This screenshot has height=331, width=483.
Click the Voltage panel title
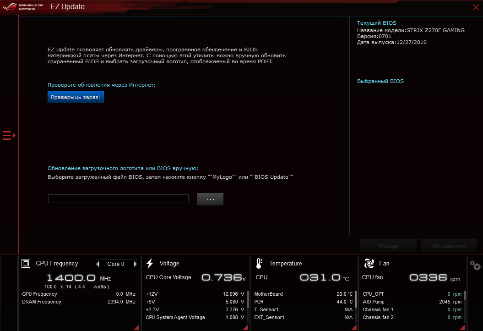coord(169,264)
